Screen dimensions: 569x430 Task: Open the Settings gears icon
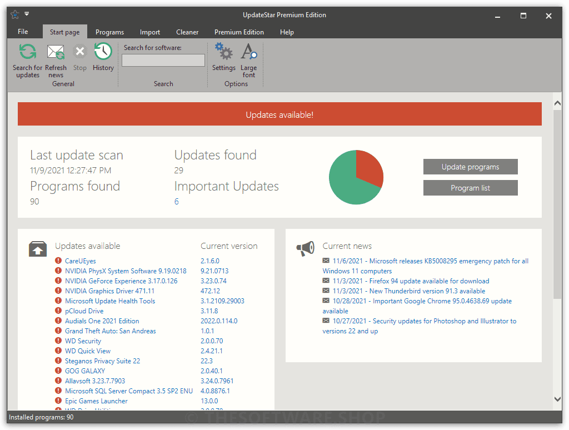click(223, 51)
